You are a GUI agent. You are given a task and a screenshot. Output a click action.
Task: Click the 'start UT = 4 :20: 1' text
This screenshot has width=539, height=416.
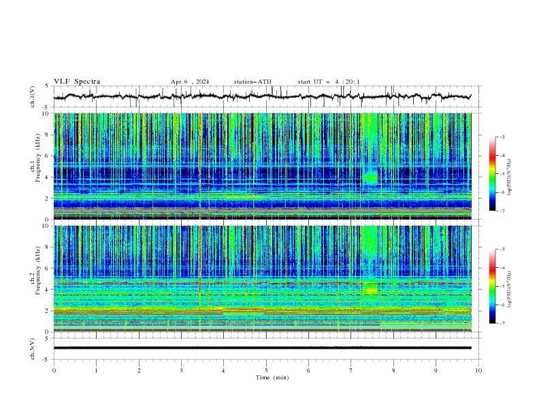329,82
